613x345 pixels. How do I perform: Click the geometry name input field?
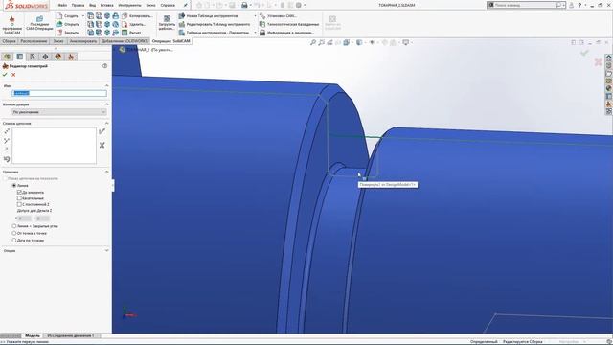[59, 93]
